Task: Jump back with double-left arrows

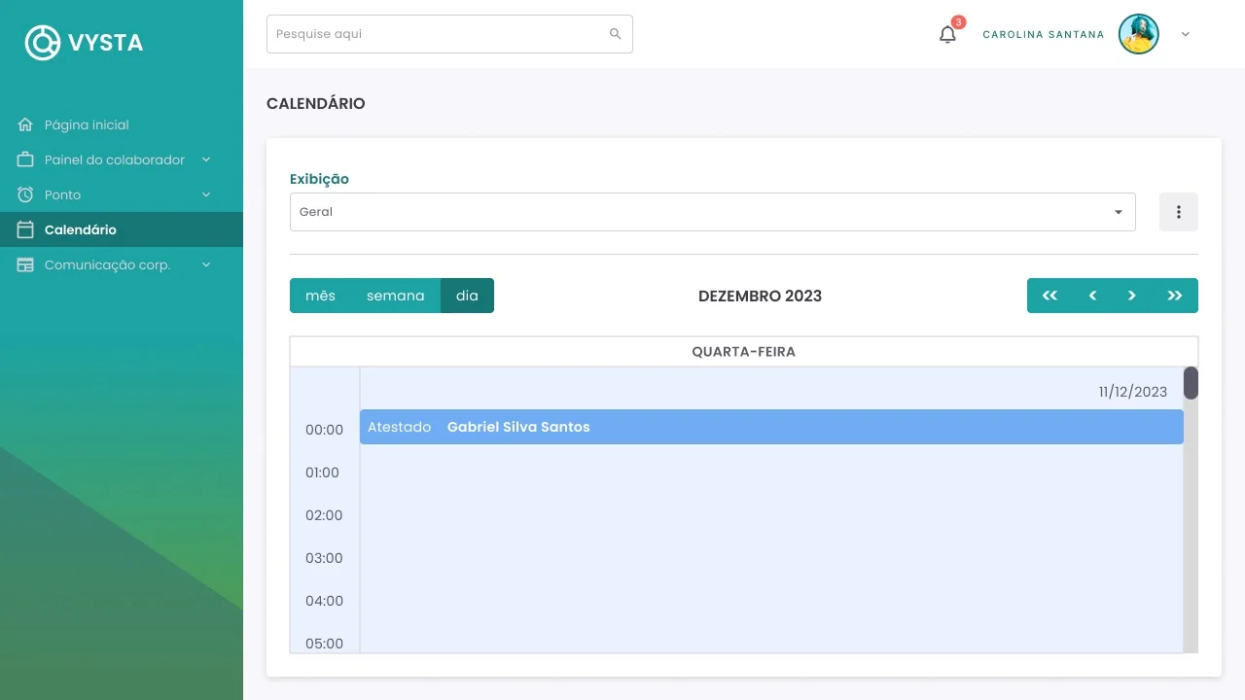Action: pos(1049,296)
